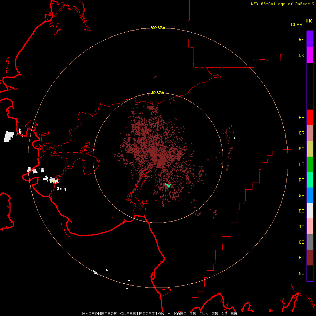Click the 50 NMI range ring label
316x316 pixels.
[158, 93]
